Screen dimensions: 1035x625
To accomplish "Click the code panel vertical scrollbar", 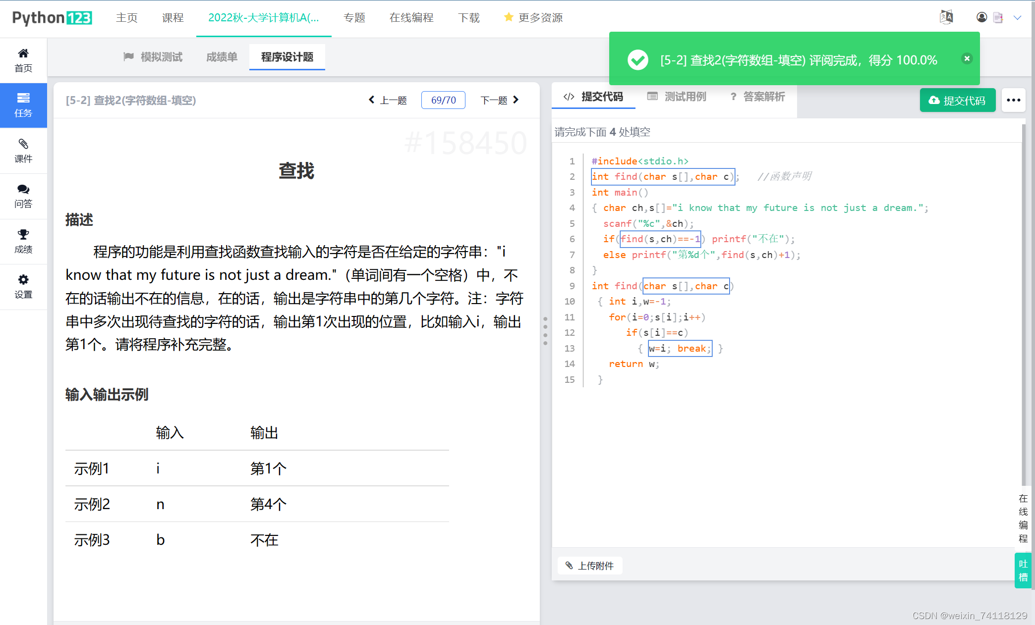I will coord(1024,305).
